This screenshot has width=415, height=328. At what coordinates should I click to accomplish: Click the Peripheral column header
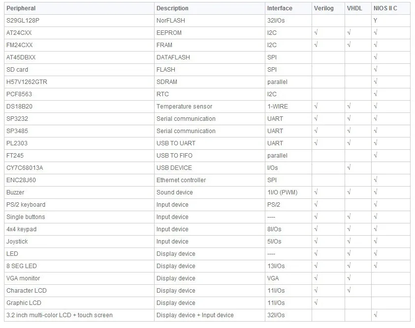coord(21,8)
